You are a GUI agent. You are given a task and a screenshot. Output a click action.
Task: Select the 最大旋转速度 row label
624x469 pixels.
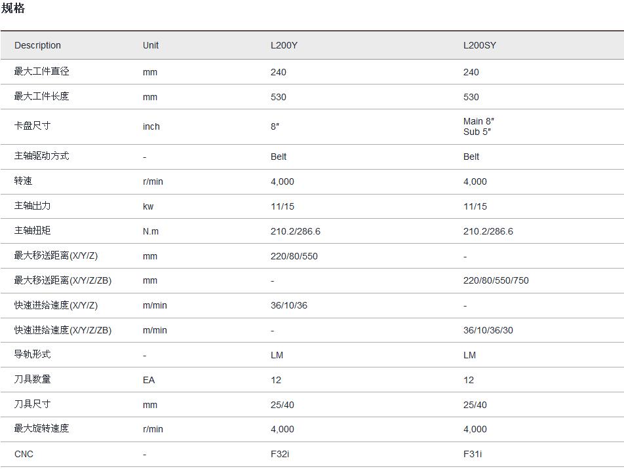pyautogui.click(x=41, y=428)
